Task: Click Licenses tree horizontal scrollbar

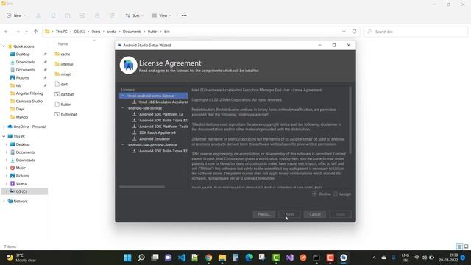Action: (142, 187)
